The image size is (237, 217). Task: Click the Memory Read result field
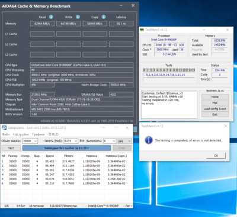pos(42,24)
